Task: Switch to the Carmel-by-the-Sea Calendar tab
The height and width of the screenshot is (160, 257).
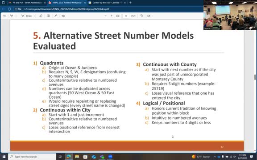Action: [x=107, y=3]
